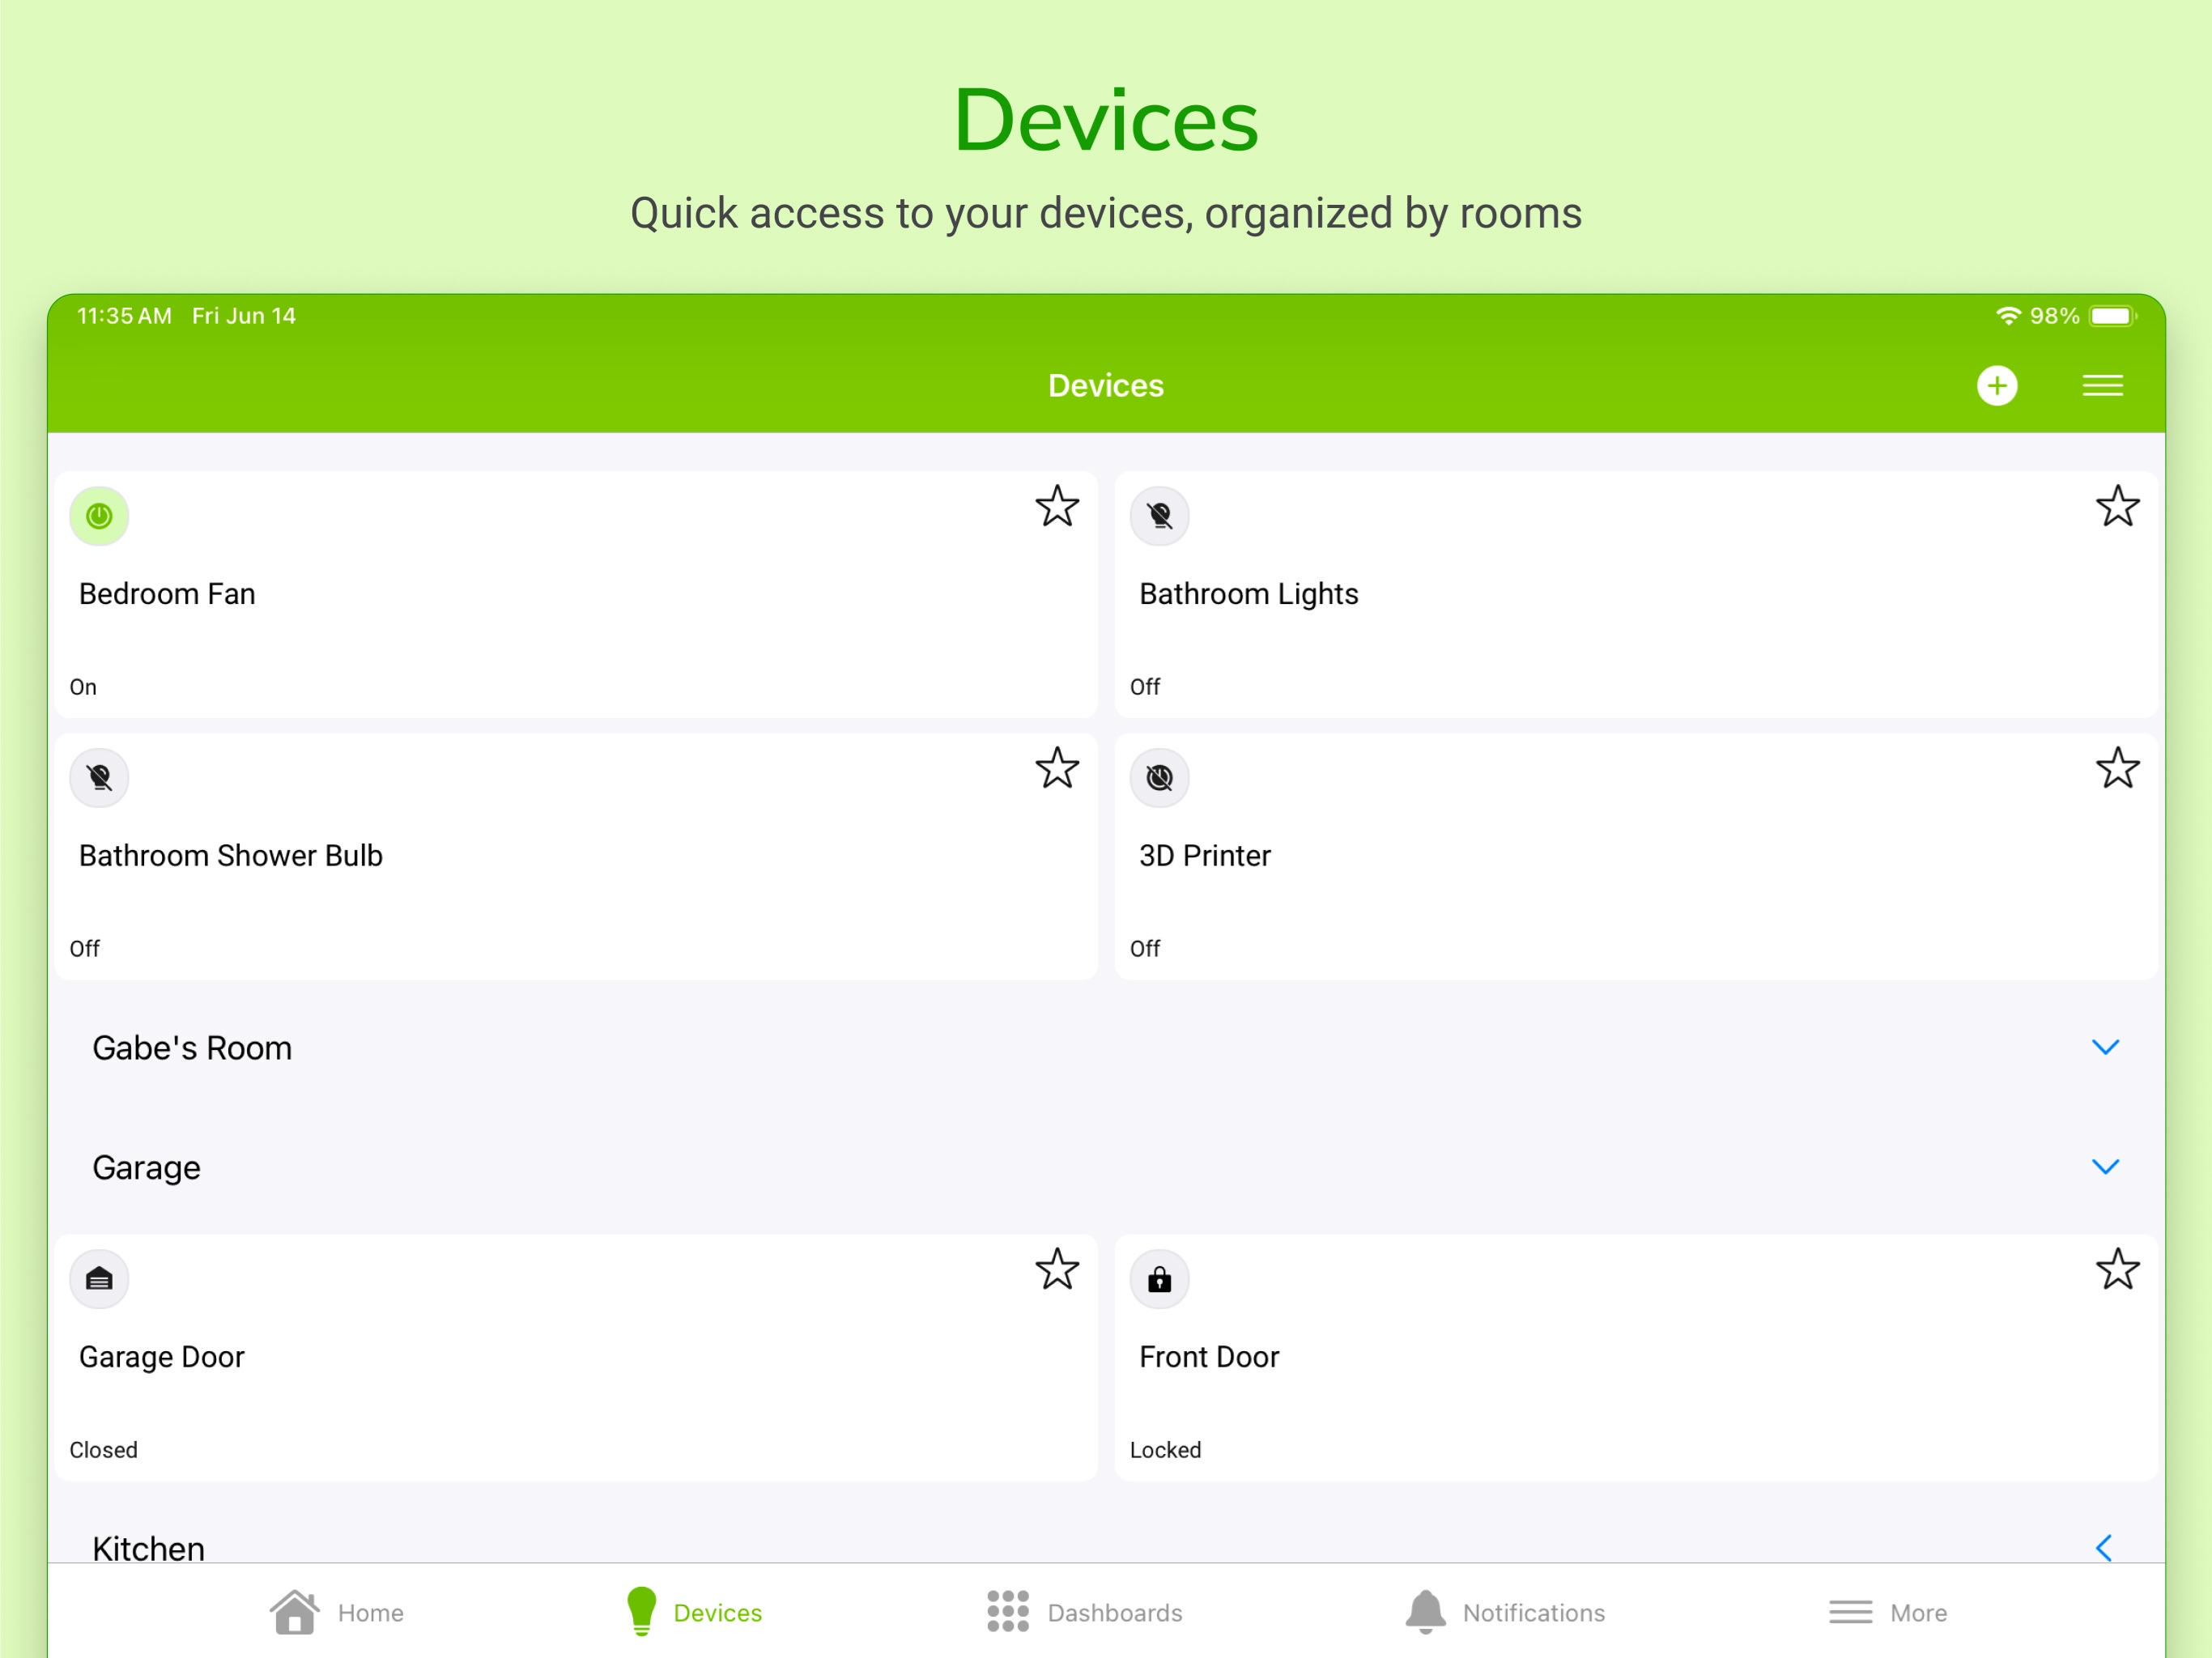Click the Bathroom Lights 'Off' status
Viewport: 2212px width, 1658px height.
(1145, 687)
